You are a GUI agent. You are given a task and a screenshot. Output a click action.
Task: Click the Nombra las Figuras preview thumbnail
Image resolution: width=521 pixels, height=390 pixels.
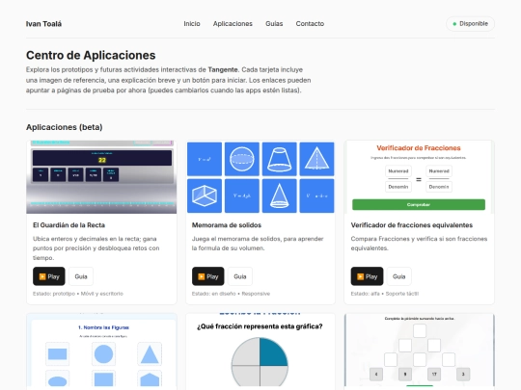[x=101, y=350]
